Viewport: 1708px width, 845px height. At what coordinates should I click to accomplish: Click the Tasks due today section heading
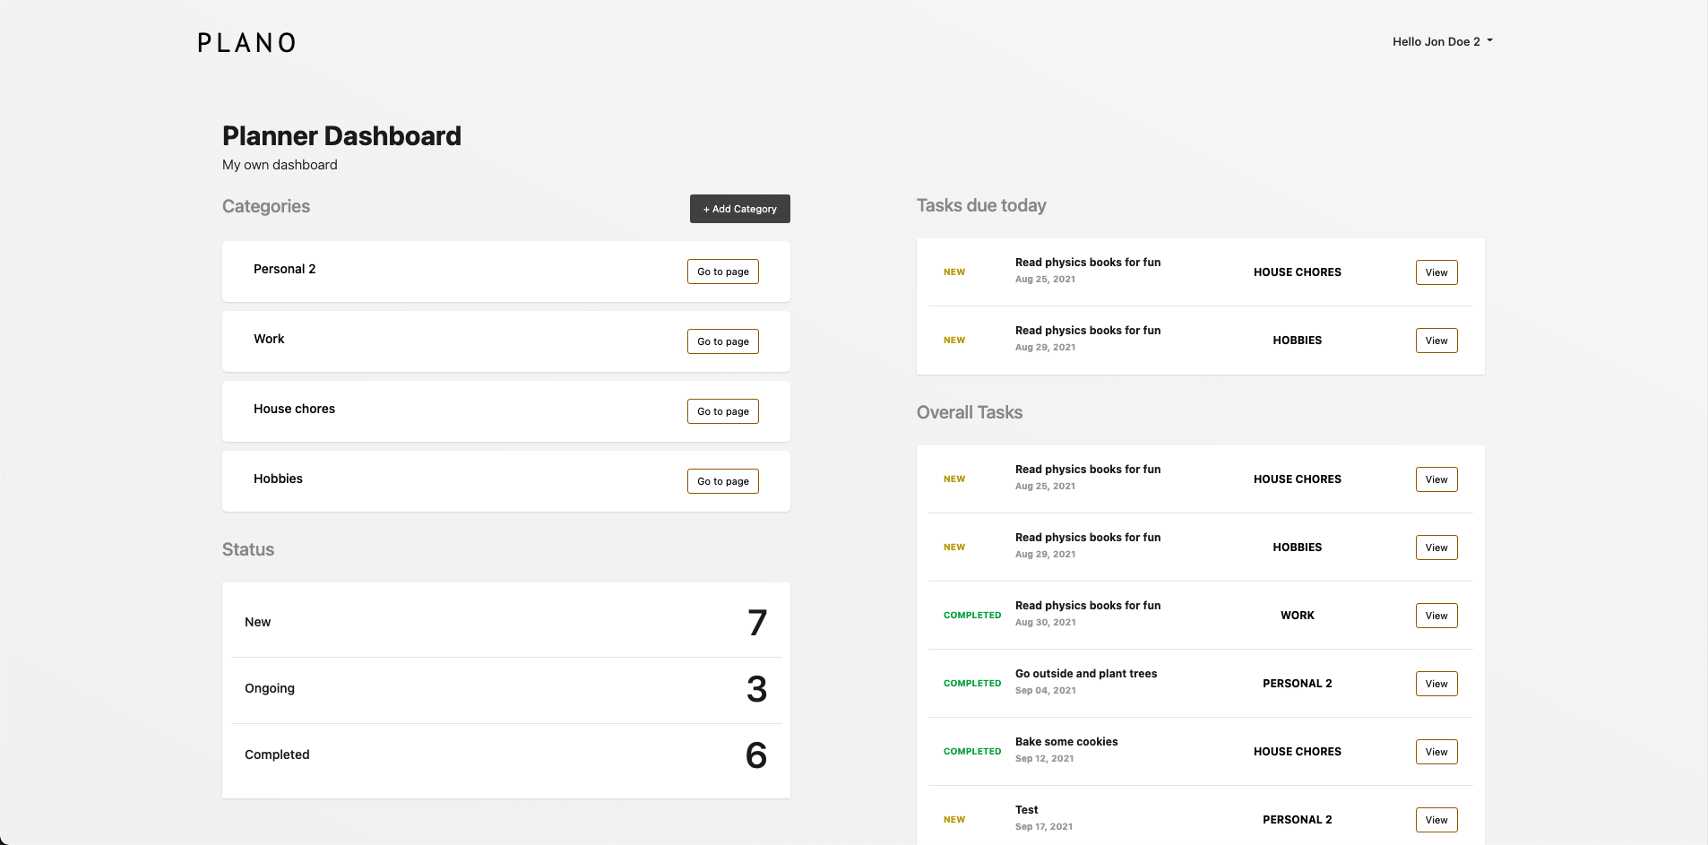point(981,205)
